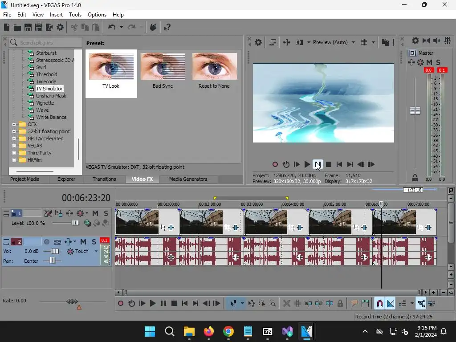This screenshot has width=456, height=342.
Task: Select Vignette in the plug-in list
Action: 45,103
